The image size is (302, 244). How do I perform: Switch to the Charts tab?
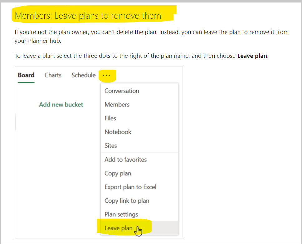[53, 75]
